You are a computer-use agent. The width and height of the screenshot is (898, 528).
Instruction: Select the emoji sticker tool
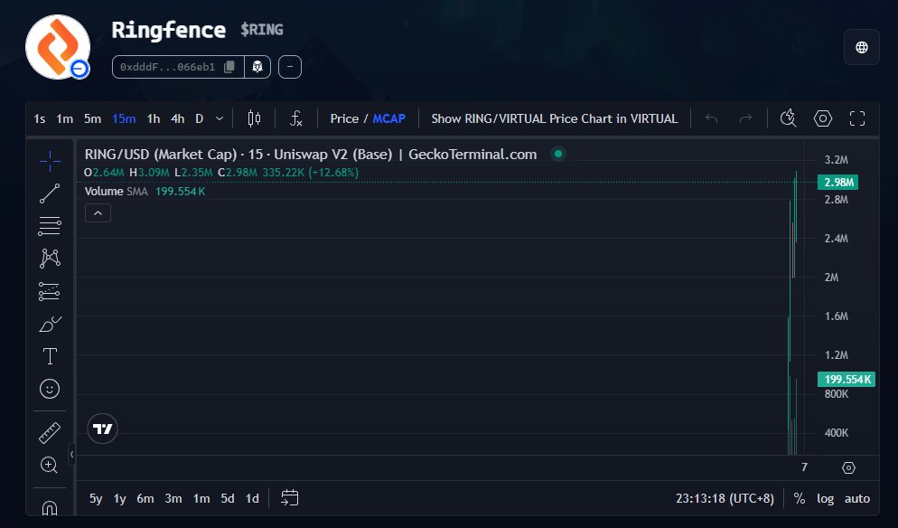(x=49, y=388)
